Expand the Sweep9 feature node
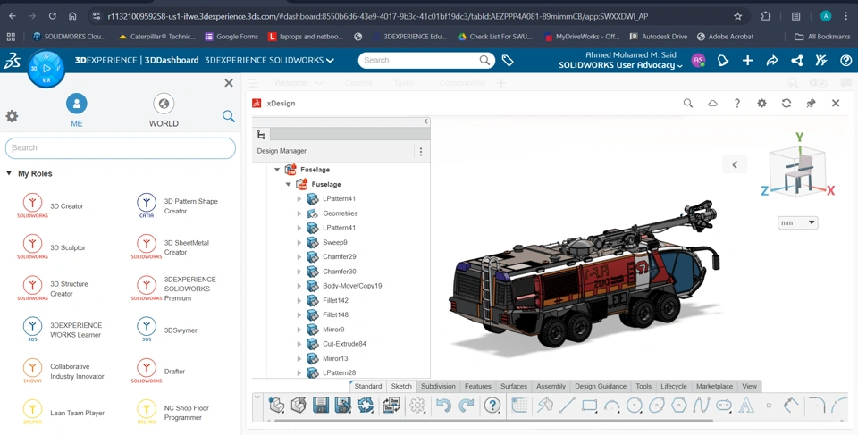Screen dimensions: 858x435 point(299,242)
